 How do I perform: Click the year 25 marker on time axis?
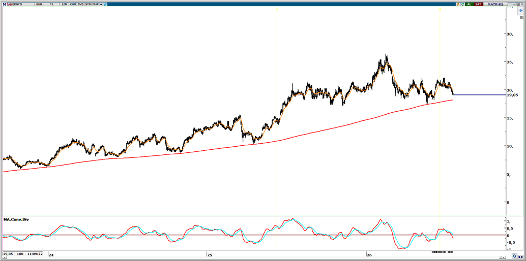(x=209, y=255)
